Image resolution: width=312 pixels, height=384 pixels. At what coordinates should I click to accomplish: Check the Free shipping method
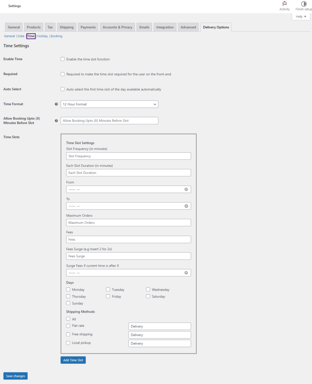click(68, 334)
